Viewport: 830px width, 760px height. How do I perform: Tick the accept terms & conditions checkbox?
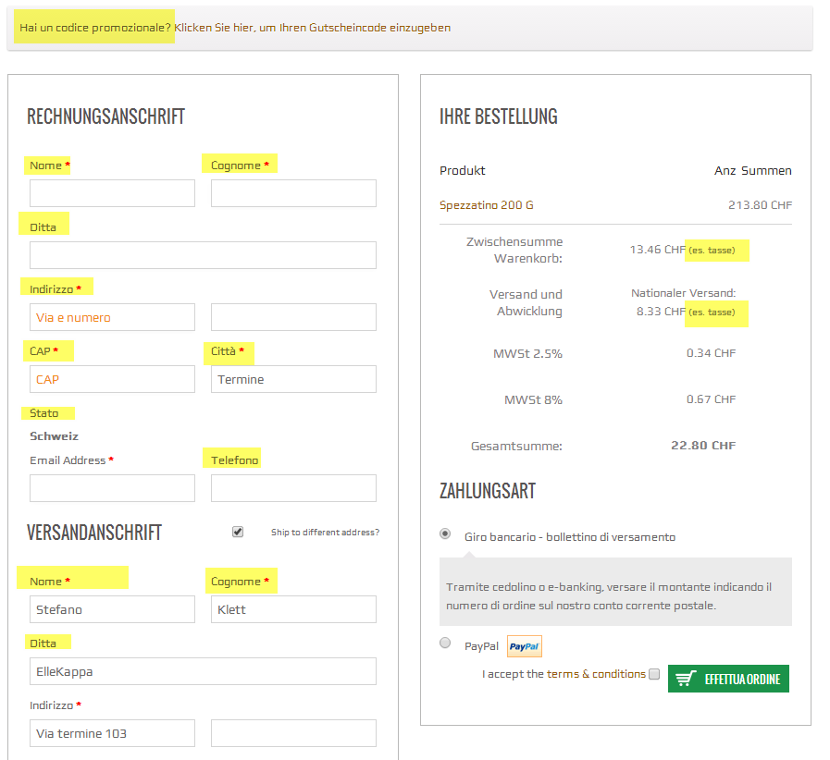tap(654, 674)
